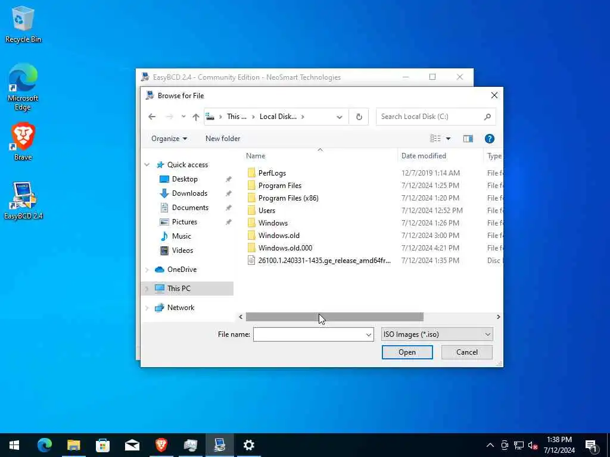Switch to EasyBCD taskbar icon
The image size is (610, 457).
[x=219, y=445]
